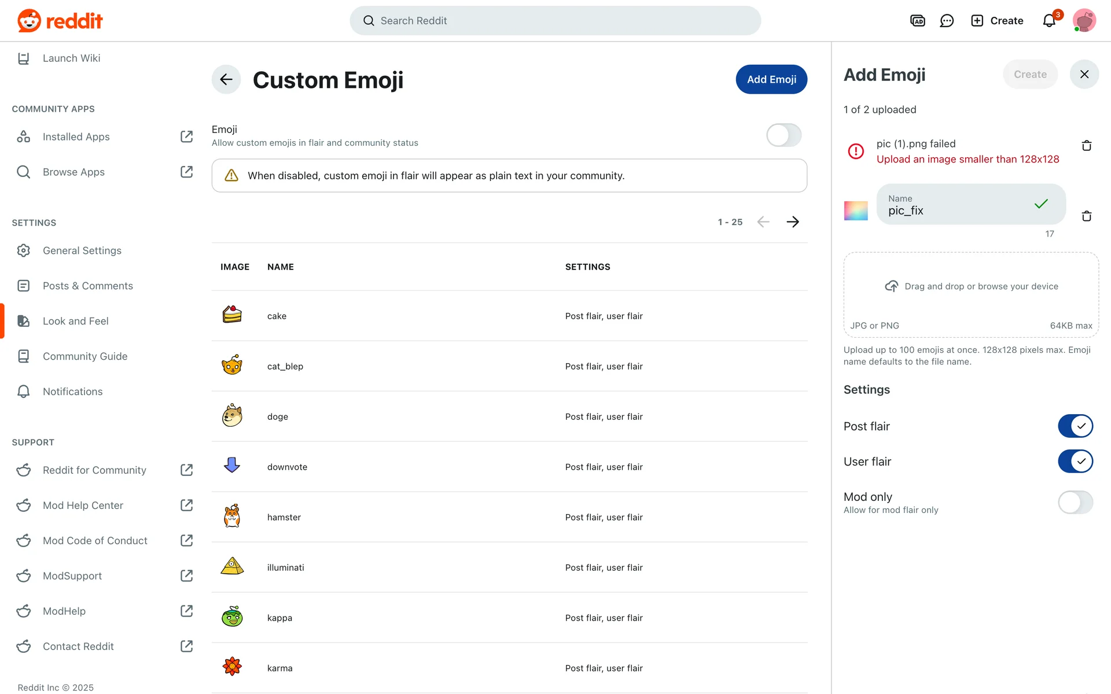
Task: Click the pic_fix gradient thumbnail
Action: pyautogui.click(x=856, y=211)
